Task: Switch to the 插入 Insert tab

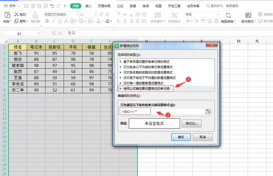Action: coord(88,6)
